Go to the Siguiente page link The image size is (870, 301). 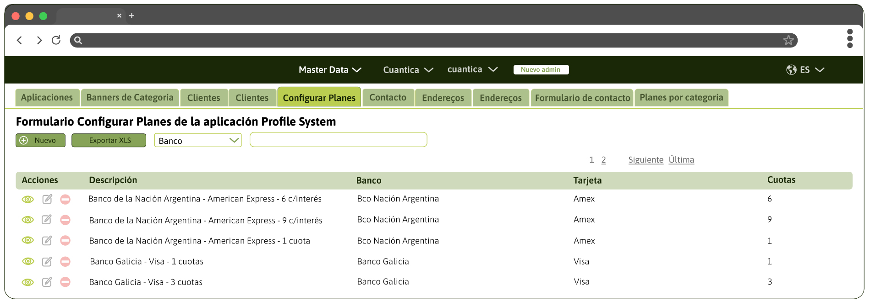(646, 160)
